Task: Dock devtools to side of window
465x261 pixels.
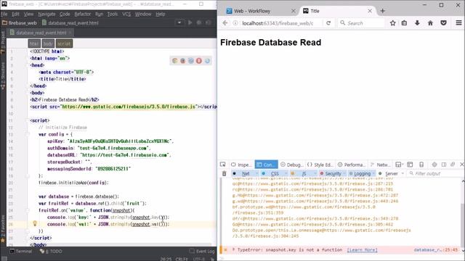Action: coord(444,165)
